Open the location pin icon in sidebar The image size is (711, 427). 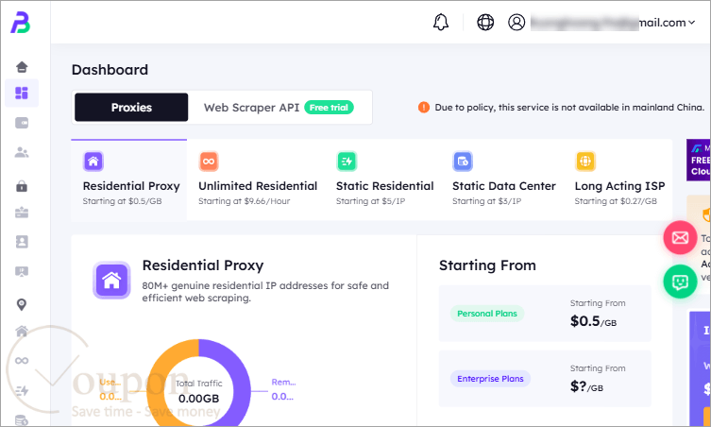[22, 304]
